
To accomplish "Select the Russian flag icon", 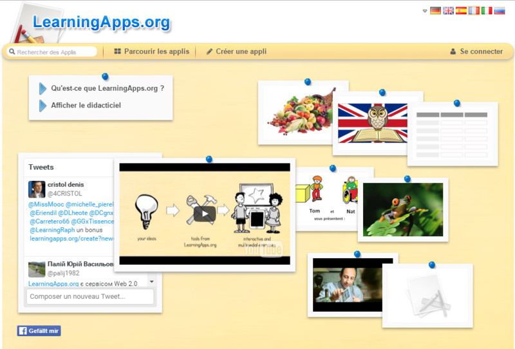I will [x=500, y=10].
